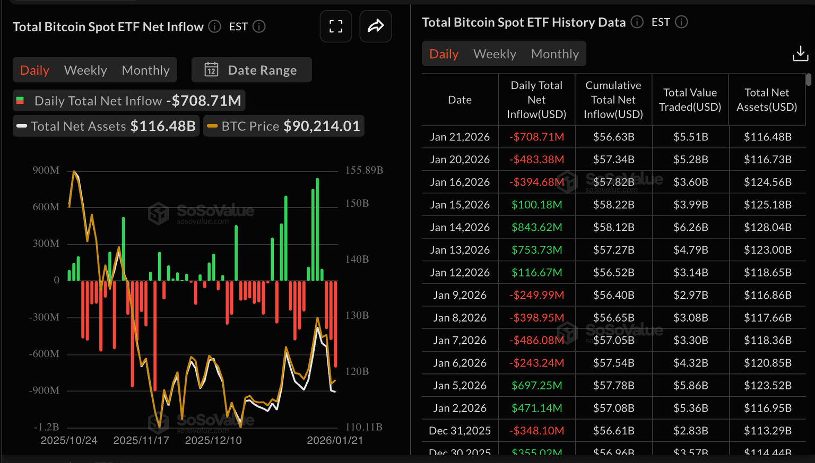
Task: Click the $128.04B total net assets cell
Action: click(x=767, y=227)
